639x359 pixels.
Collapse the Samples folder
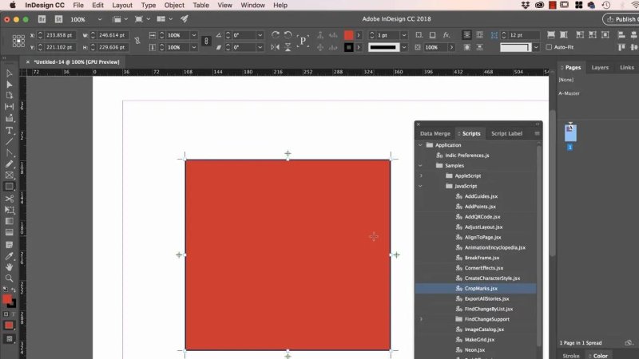[421, 166]
